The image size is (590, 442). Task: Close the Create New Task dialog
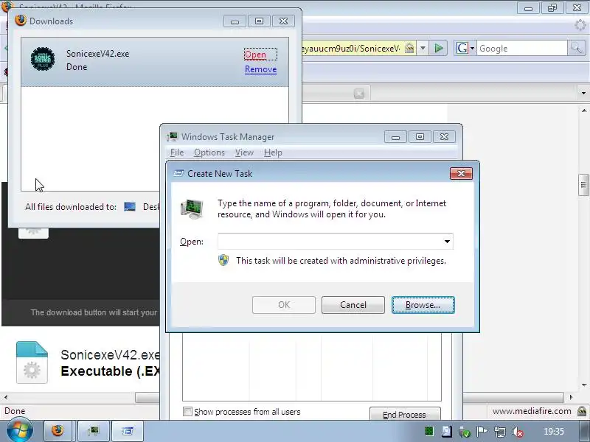coord(461,173)
